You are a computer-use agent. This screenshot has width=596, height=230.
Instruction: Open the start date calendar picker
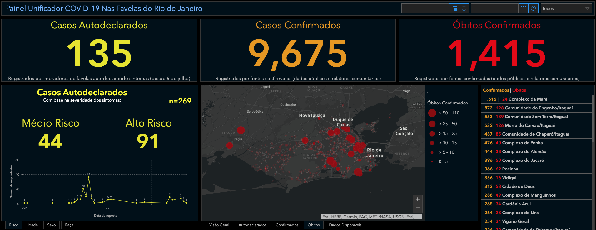coord(454,8)
